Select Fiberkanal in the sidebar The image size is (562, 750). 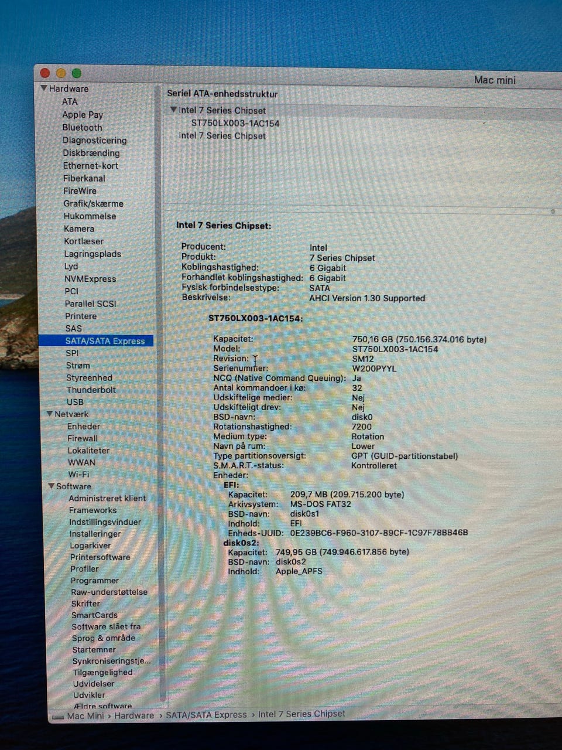84,178
